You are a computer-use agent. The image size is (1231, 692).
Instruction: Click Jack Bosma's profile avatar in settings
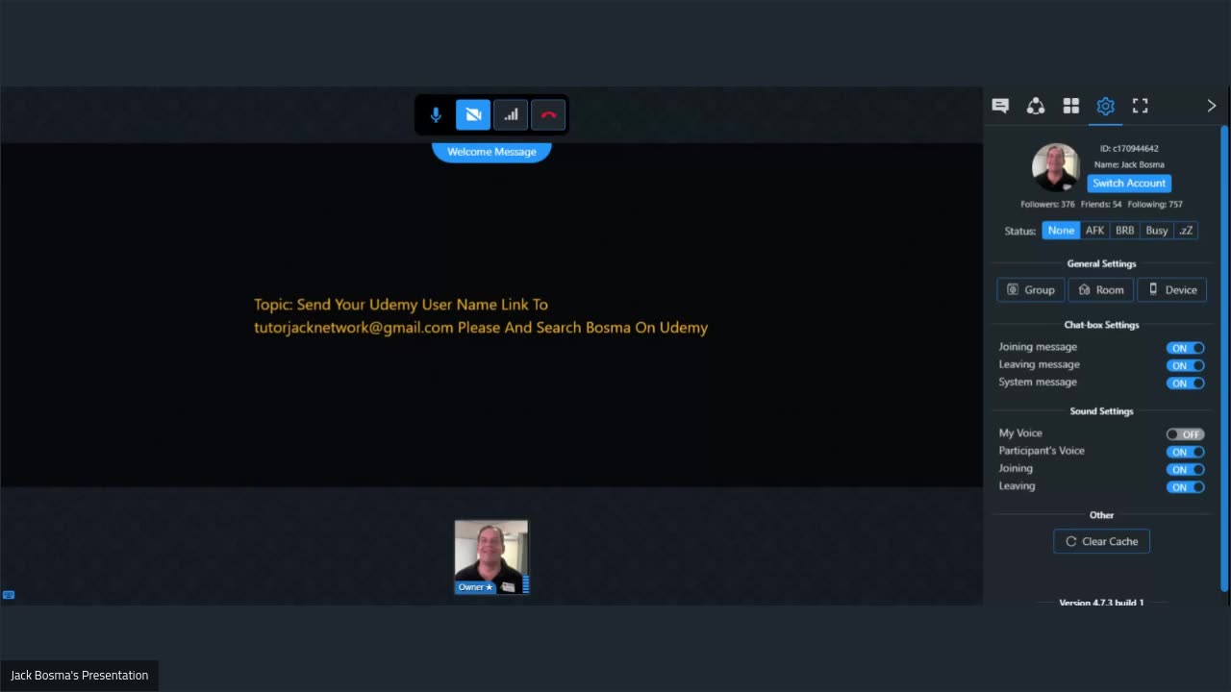1056,168
